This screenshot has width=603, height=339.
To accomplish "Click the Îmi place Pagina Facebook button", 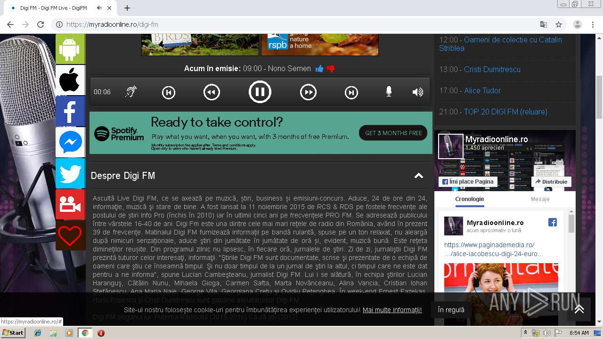I will click(468, 181).
